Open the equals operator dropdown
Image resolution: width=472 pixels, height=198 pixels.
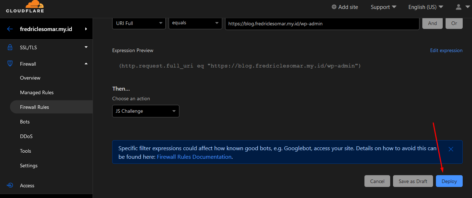(x=195, y=23)
